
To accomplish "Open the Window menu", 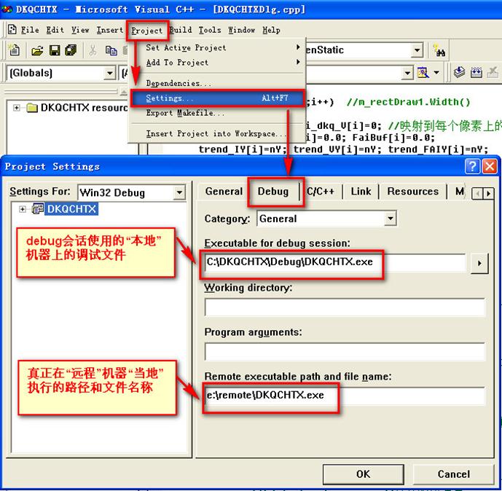I will 242,30.
